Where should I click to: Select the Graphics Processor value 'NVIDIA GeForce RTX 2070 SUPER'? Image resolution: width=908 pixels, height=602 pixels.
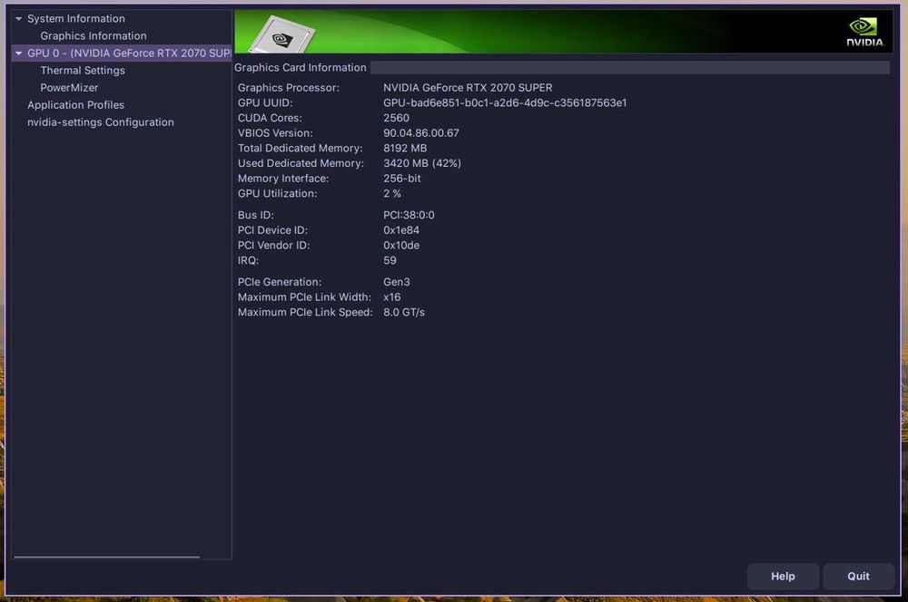(468, 88)
